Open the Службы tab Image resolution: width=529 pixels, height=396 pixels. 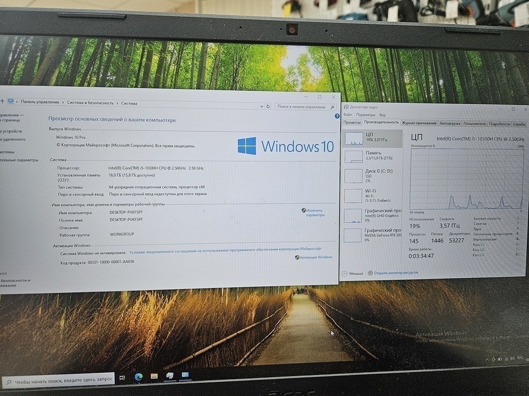(x=519, y=124)
